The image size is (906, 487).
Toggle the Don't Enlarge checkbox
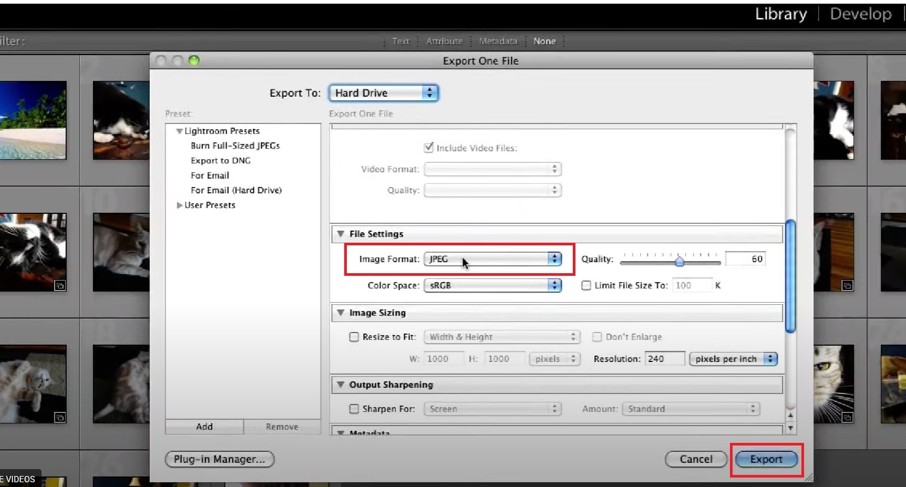[597, 337]
